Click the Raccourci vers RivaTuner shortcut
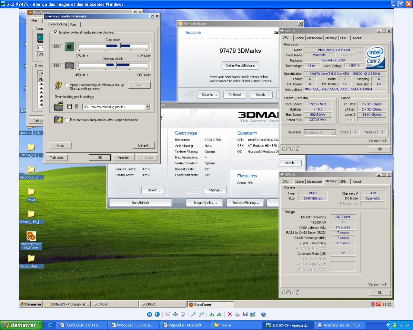413x330 pixels. [x=31, y=241]
